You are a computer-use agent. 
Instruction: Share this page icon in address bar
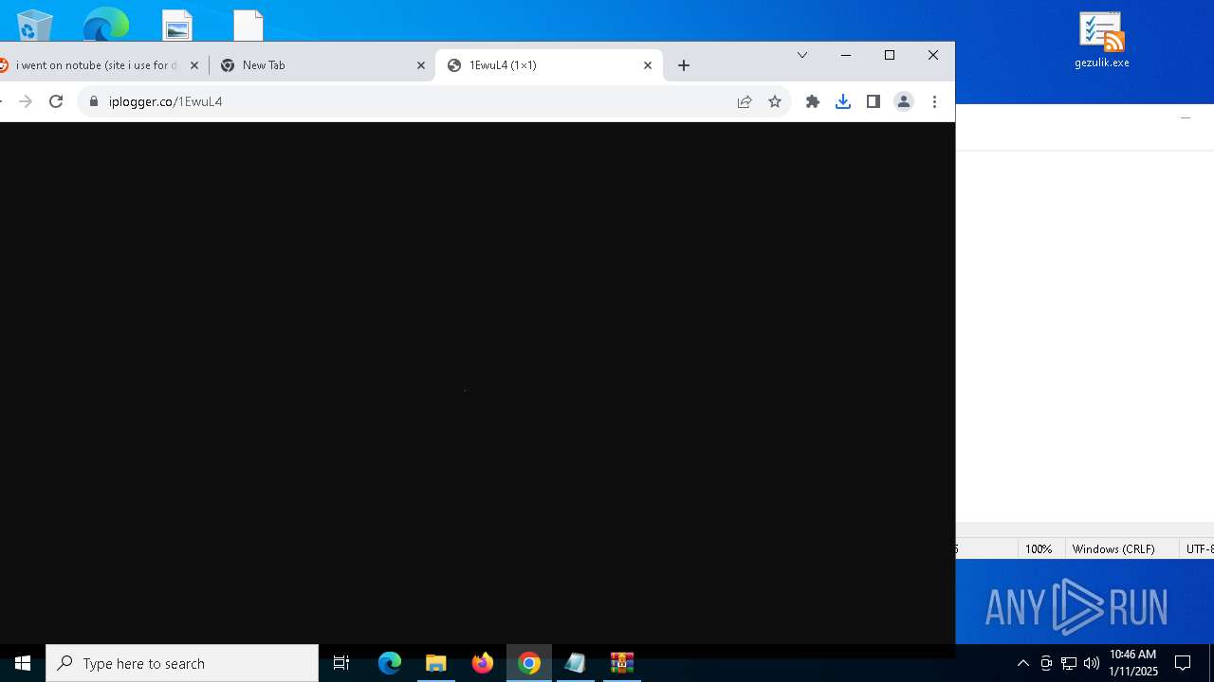coord(745,101)
